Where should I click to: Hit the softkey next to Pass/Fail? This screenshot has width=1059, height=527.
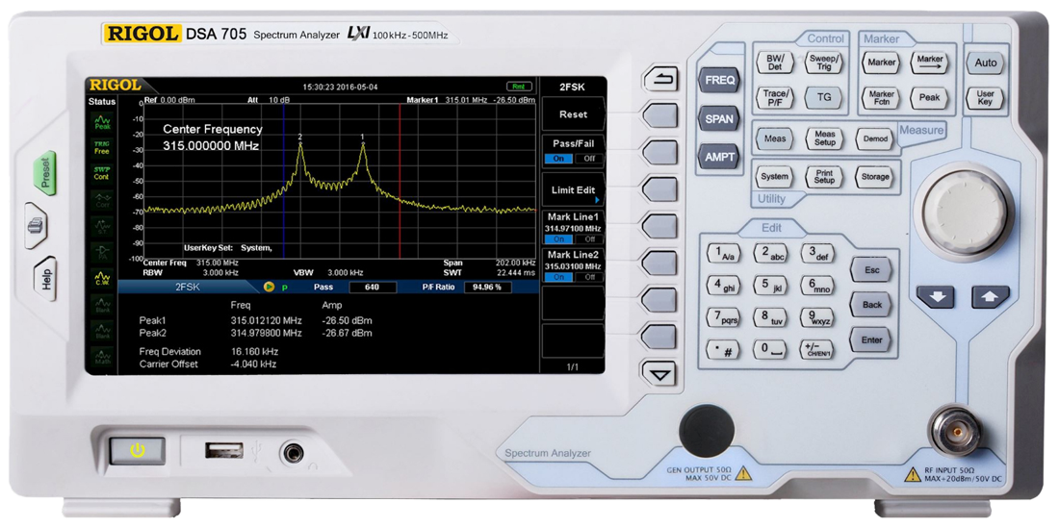point(659,153)
